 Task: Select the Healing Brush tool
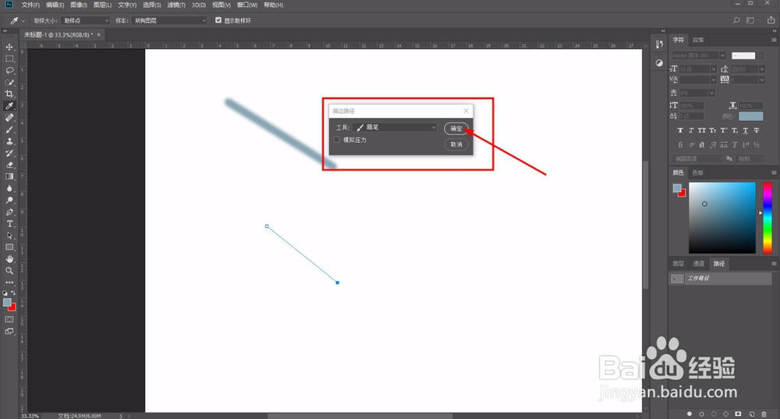(x=9, y=118)
